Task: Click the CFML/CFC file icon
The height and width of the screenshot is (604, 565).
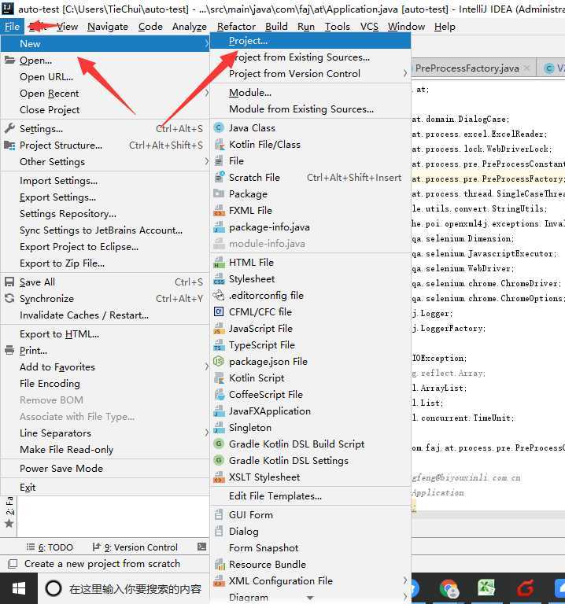Action: (x=219, y=312)
